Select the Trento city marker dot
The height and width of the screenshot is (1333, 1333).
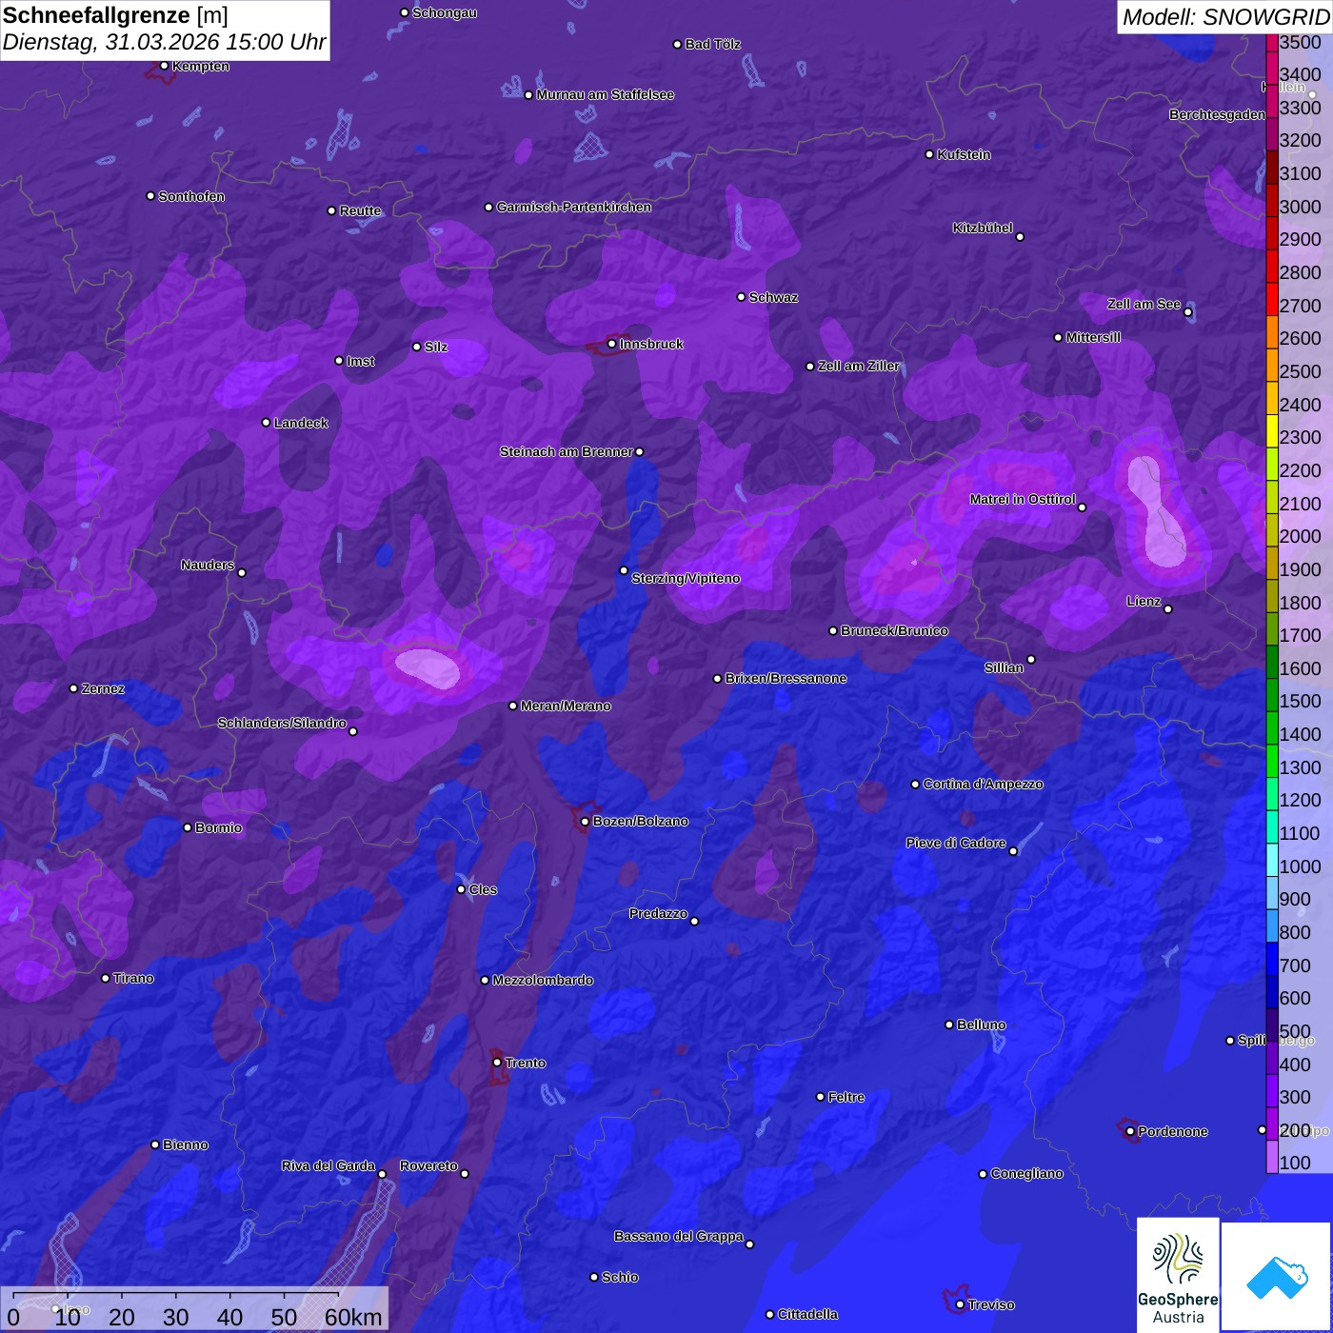click(497, 1063)
